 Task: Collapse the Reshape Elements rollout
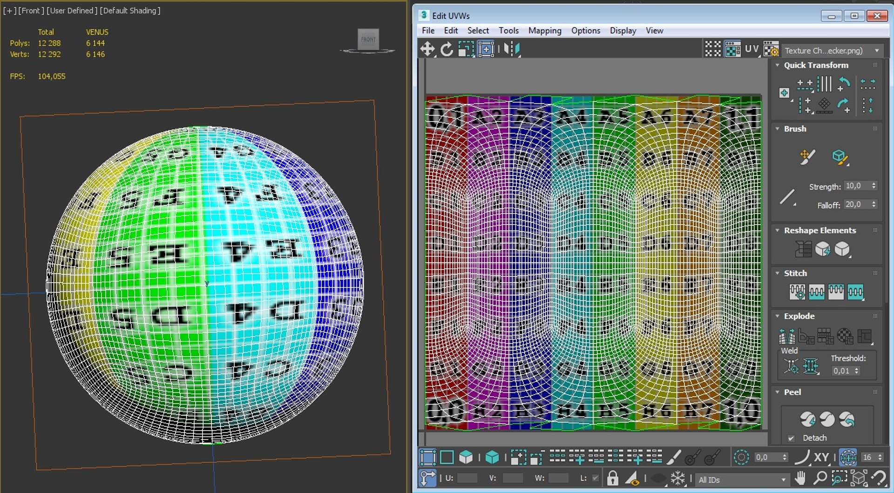point(777,230)
